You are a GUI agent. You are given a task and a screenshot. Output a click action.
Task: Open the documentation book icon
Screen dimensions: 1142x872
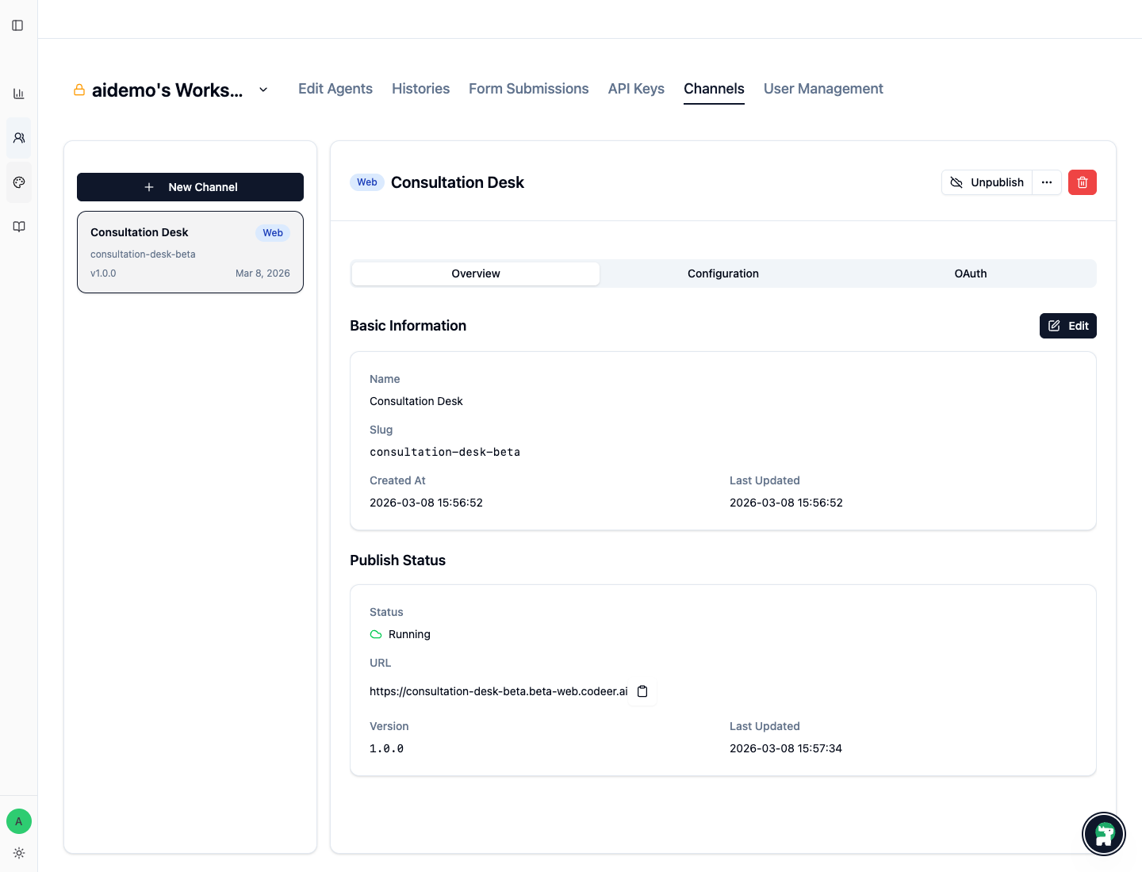(x=18, y=226)
